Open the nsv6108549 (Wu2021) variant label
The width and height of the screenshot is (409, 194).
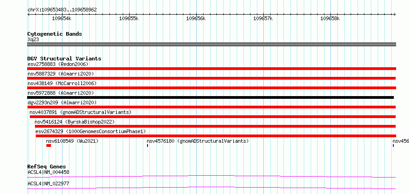pyautogui.click(x=72, y=141)
